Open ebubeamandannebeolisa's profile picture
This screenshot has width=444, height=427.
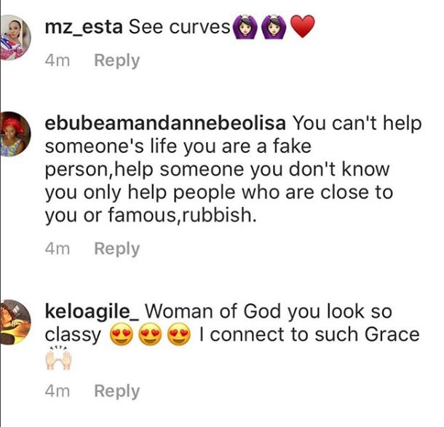click(x=15, y=134)
